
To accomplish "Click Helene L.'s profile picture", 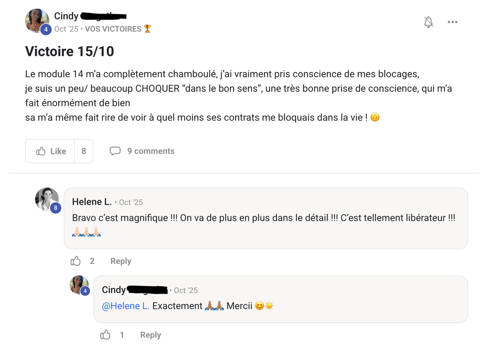I will point(47,199).
